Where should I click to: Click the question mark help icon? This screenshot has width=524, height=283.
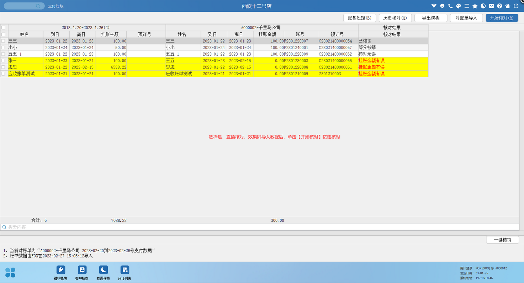click(499, 6)
